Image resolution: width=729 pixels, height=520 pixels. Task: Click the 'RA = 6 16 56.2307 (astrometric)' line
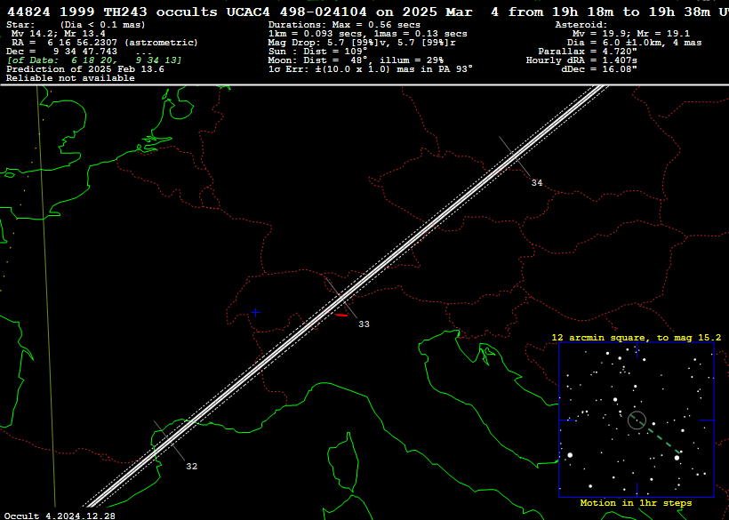tap(105, 43)
